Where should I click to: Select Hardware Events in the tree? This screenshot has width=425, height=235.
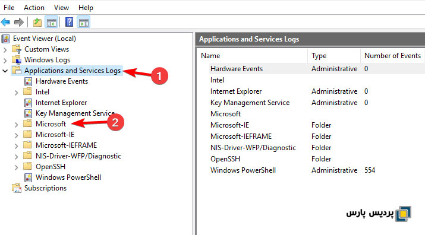(x=62, y=81)
